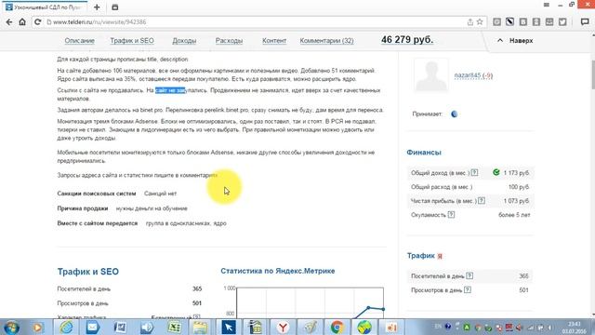Open Excel from the taskbar
The width and height of the screenshot is (595, 335).
[174, 327]
